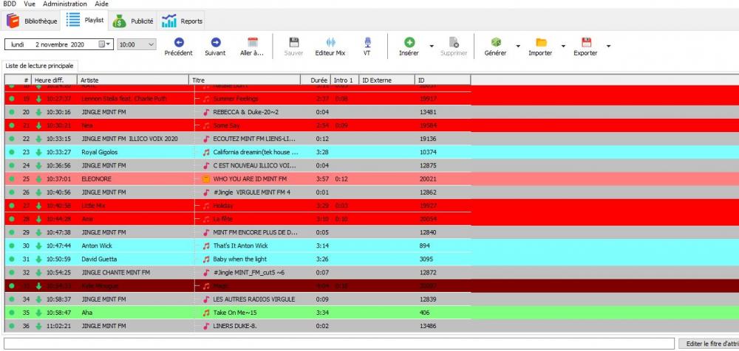Sort by the Intro 1 column header

pyautogui.click(x=345, y=80)
